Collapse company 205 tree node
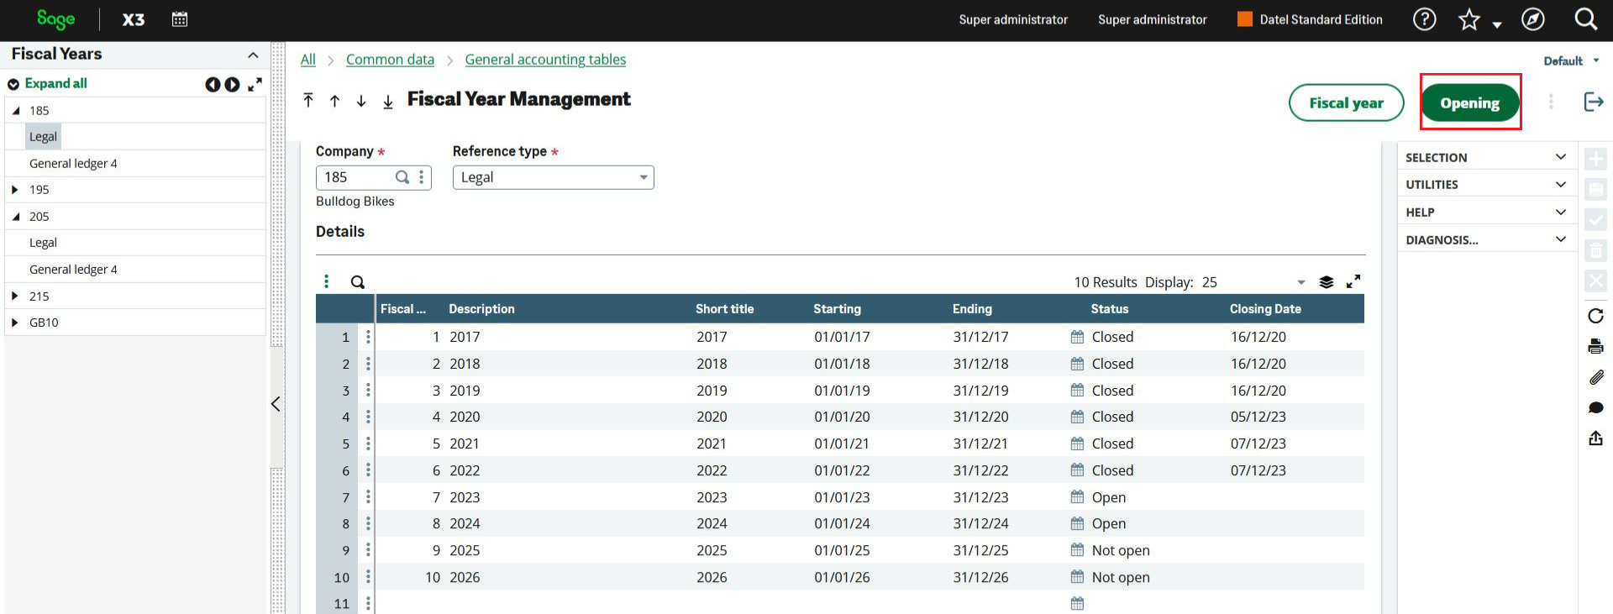The width and height of the screenshot is (1613, 614). [16, 216]
